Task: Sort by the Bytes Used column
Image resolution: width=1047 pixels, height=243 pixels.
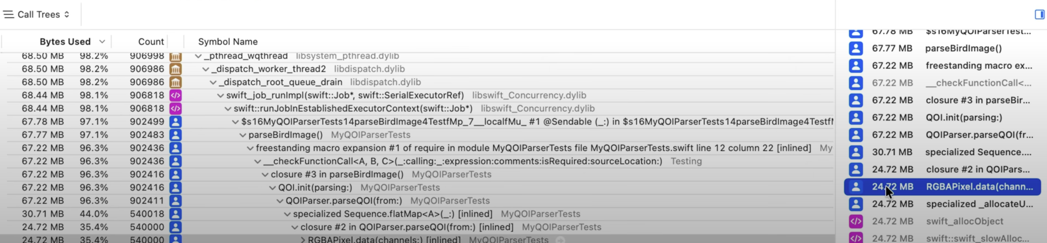Action: pyautogui.click(x=65, y=42)
